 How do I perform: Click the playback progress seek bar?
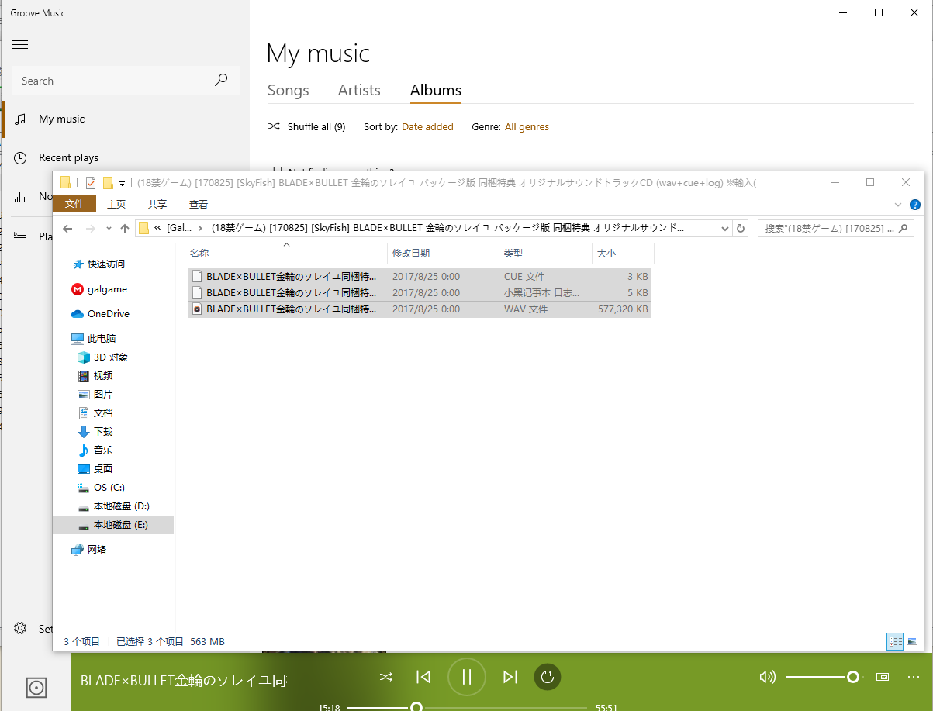coord(467,707)
